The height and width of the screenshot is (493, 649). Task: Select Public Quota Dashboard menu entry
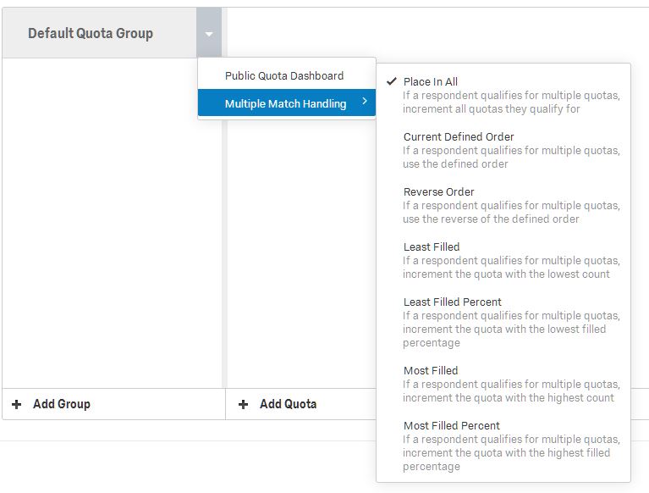click(x=284, y=75)
